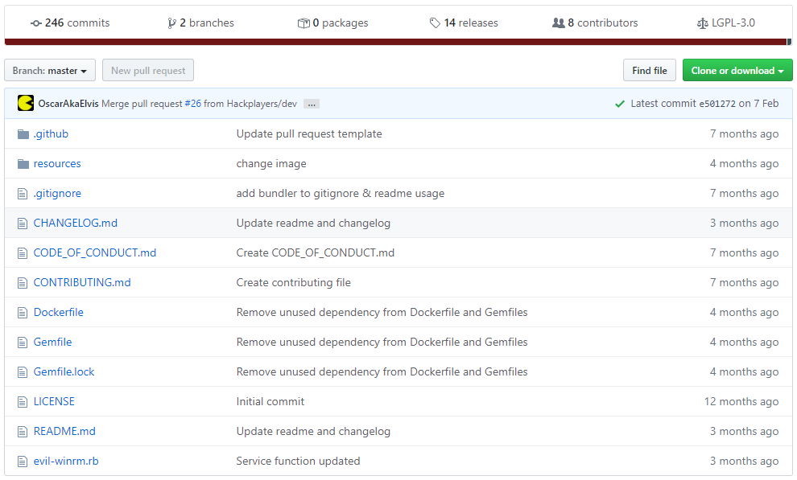Click the contributors people icon

pyautogui.click(x=558, y=23)
